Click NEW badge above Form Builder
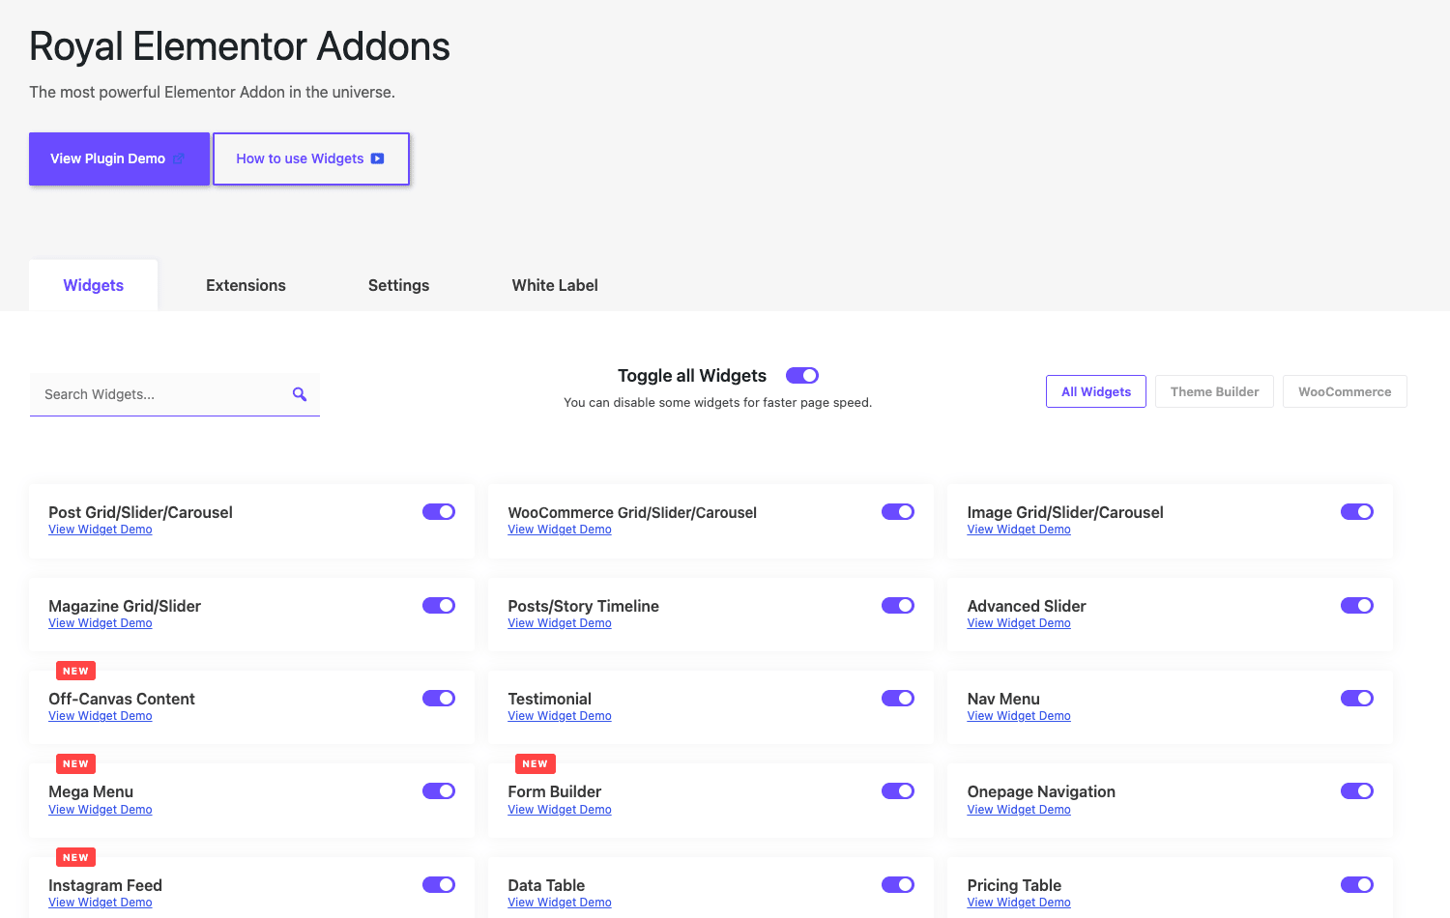This screenshot has width=1450, height=918. (535, 763)
